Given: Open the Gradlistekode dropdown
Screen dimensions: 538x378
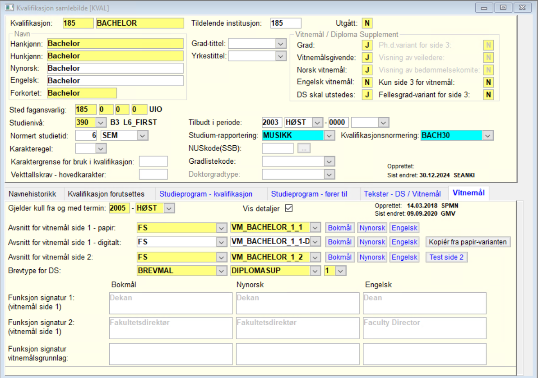Looking at the screenshot, I should pos(329,161).
